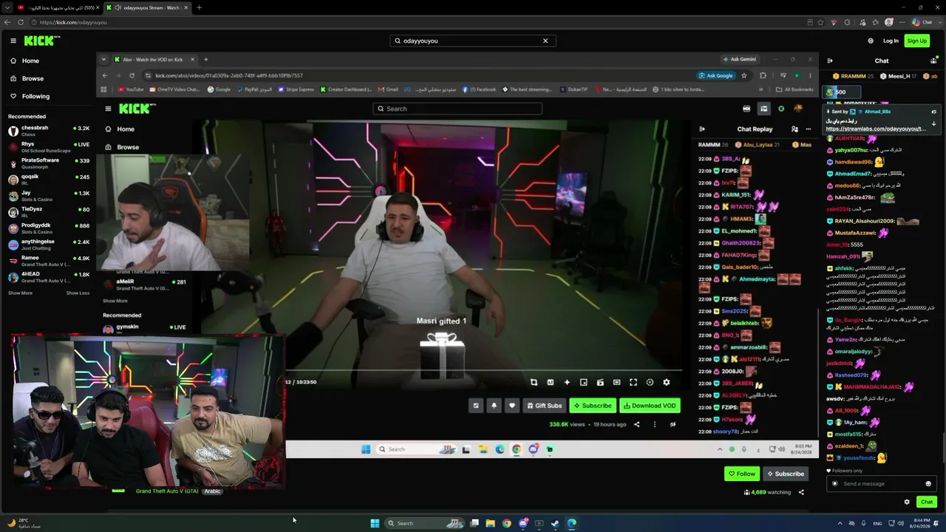Click the Kick search box
The height and width of the screenshot is (532, 946).
(472, 41)
